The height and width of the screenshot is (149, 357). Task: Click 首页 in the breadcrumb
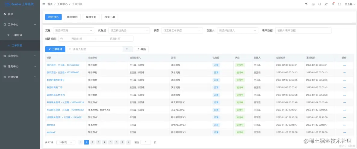tap(50, 4)
